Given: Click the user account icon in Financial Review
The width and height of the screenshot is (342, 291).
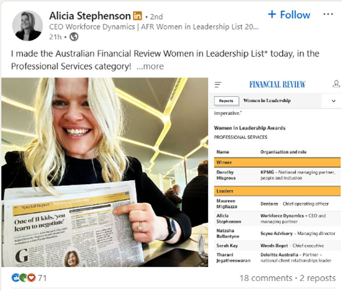Looking at the screenshot, I should point(336,84).
